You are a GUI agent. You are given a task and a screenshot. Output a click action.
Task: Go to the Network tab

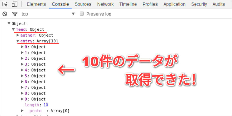(x=105, y=4)
